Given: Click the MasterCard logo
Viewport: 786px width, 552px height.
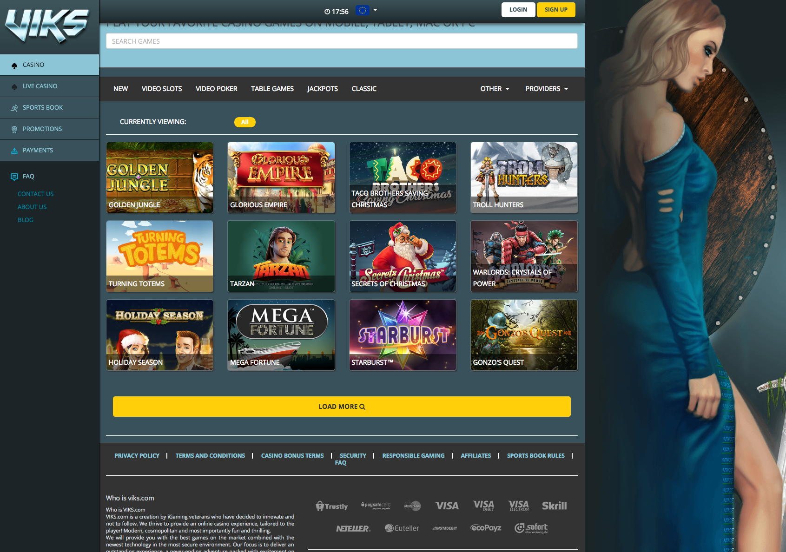Looking at the screenshot, I should tap(412, 506).
